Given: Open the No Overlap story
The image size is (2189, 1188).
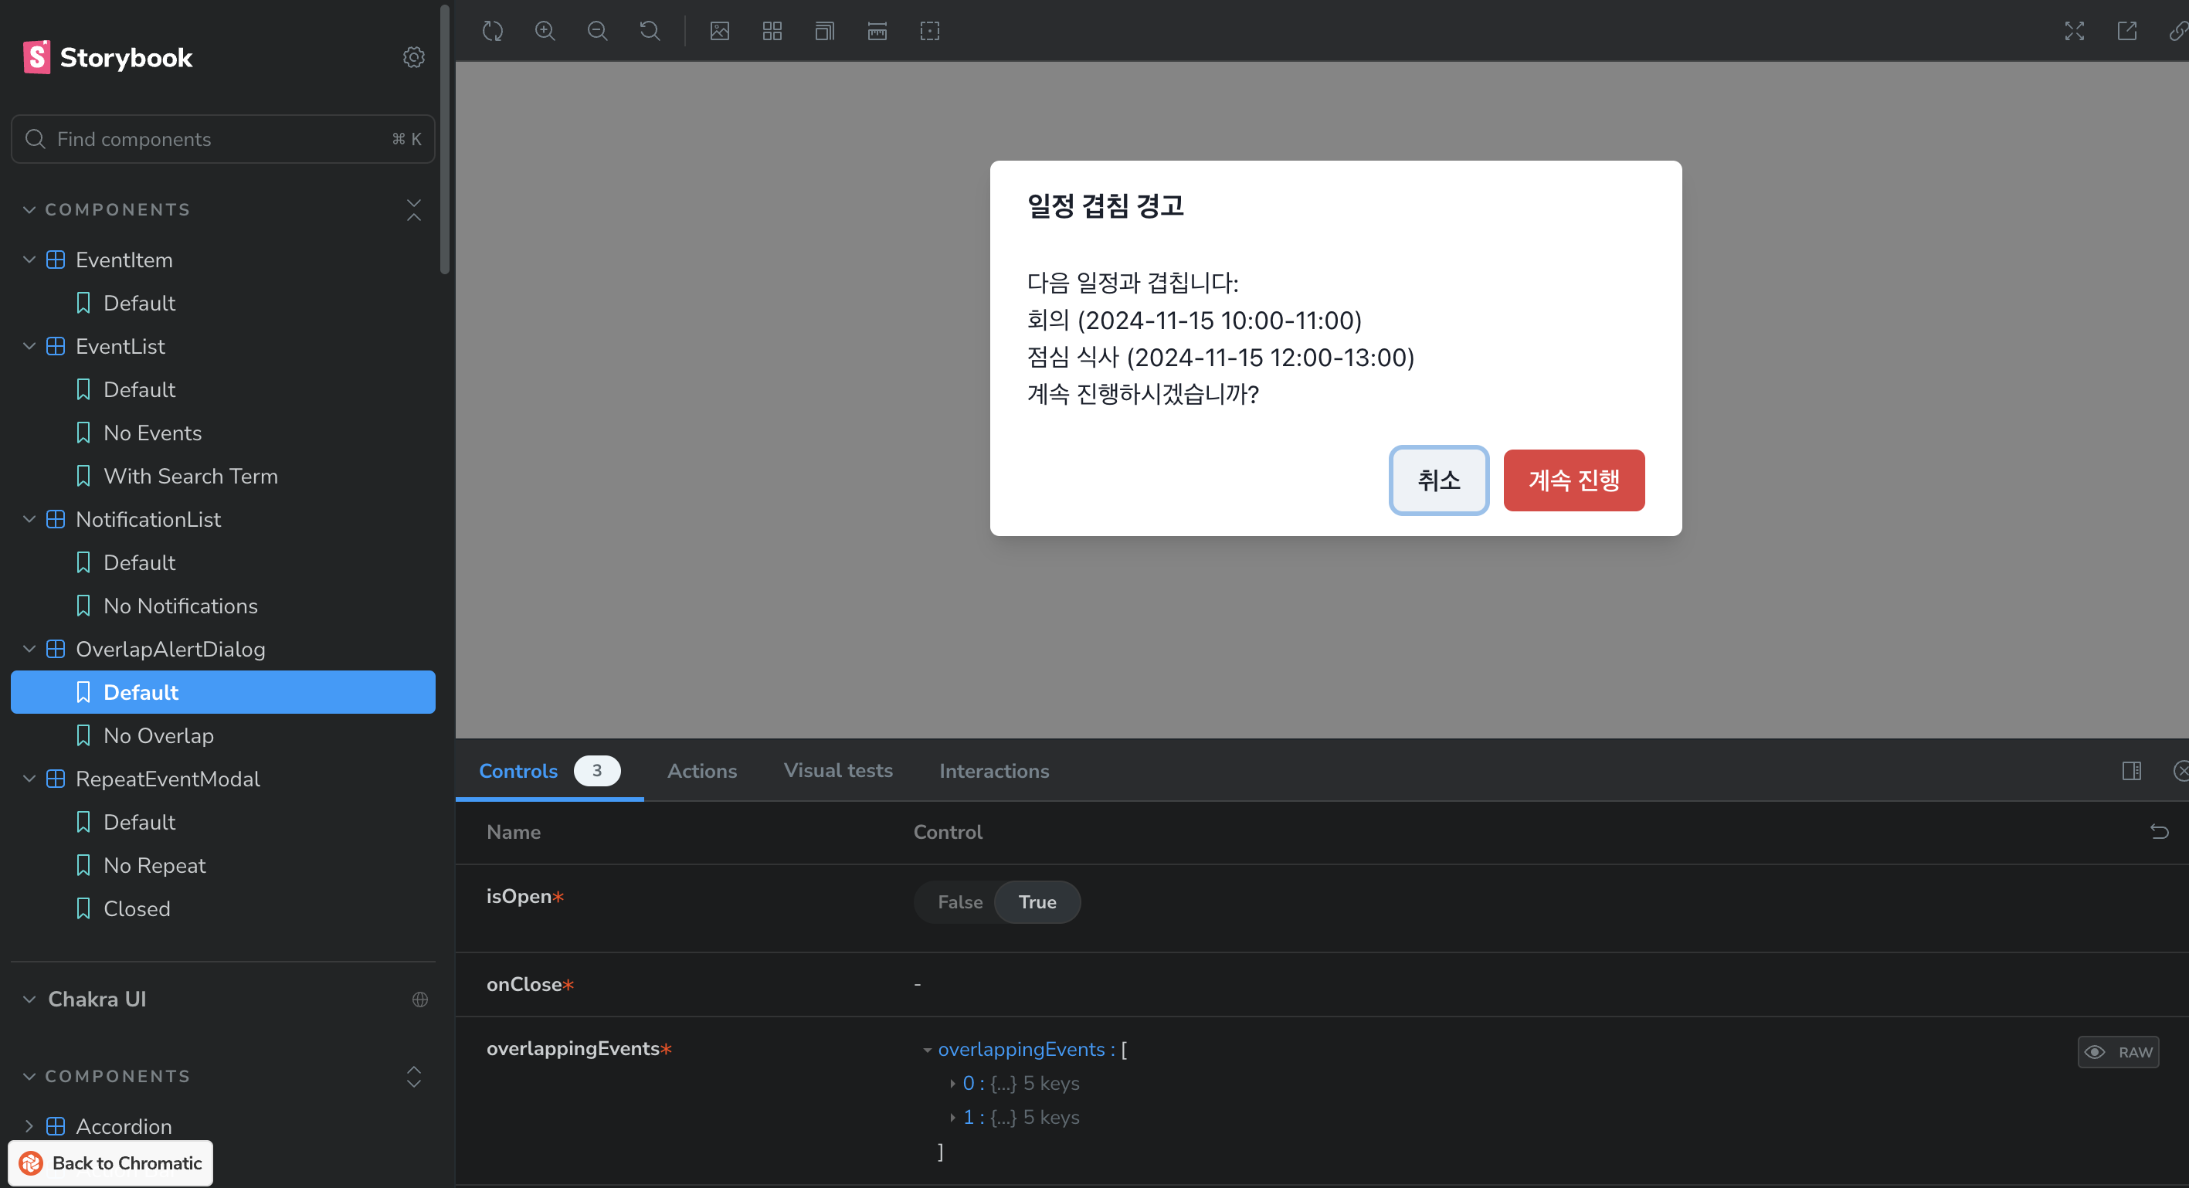Looking at the screenshot, I should (222, 736).
